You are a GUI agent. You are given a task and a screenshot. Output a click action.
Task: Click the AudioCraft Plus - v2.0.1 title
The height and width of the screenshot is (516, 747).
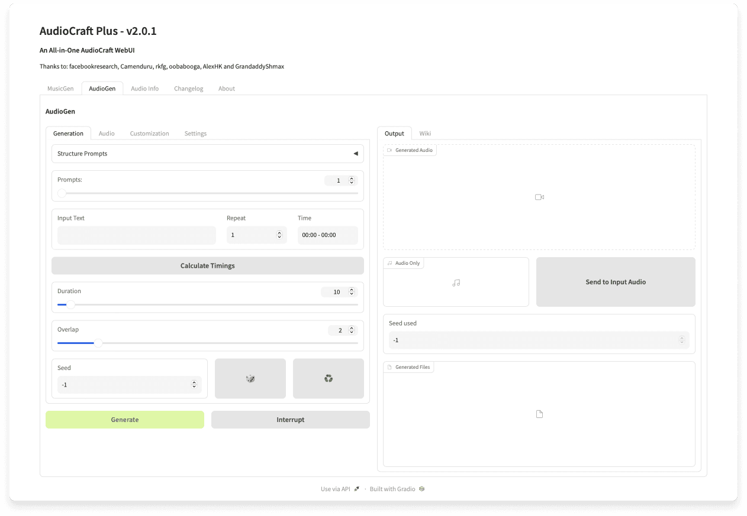tap(98, 31)
